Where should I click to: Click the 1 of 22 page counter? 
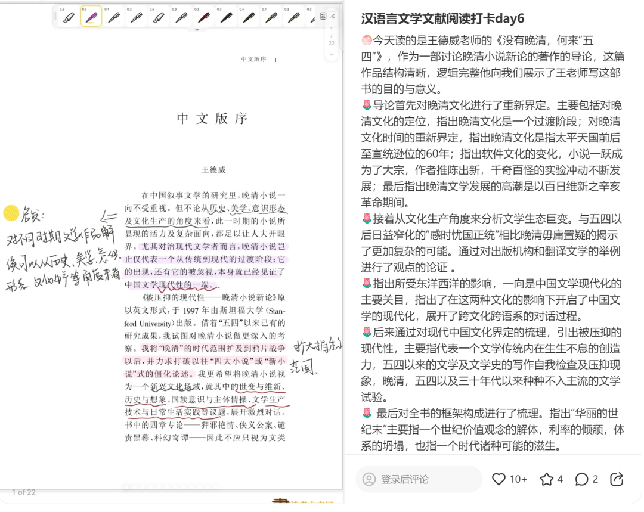click(24, 492)
